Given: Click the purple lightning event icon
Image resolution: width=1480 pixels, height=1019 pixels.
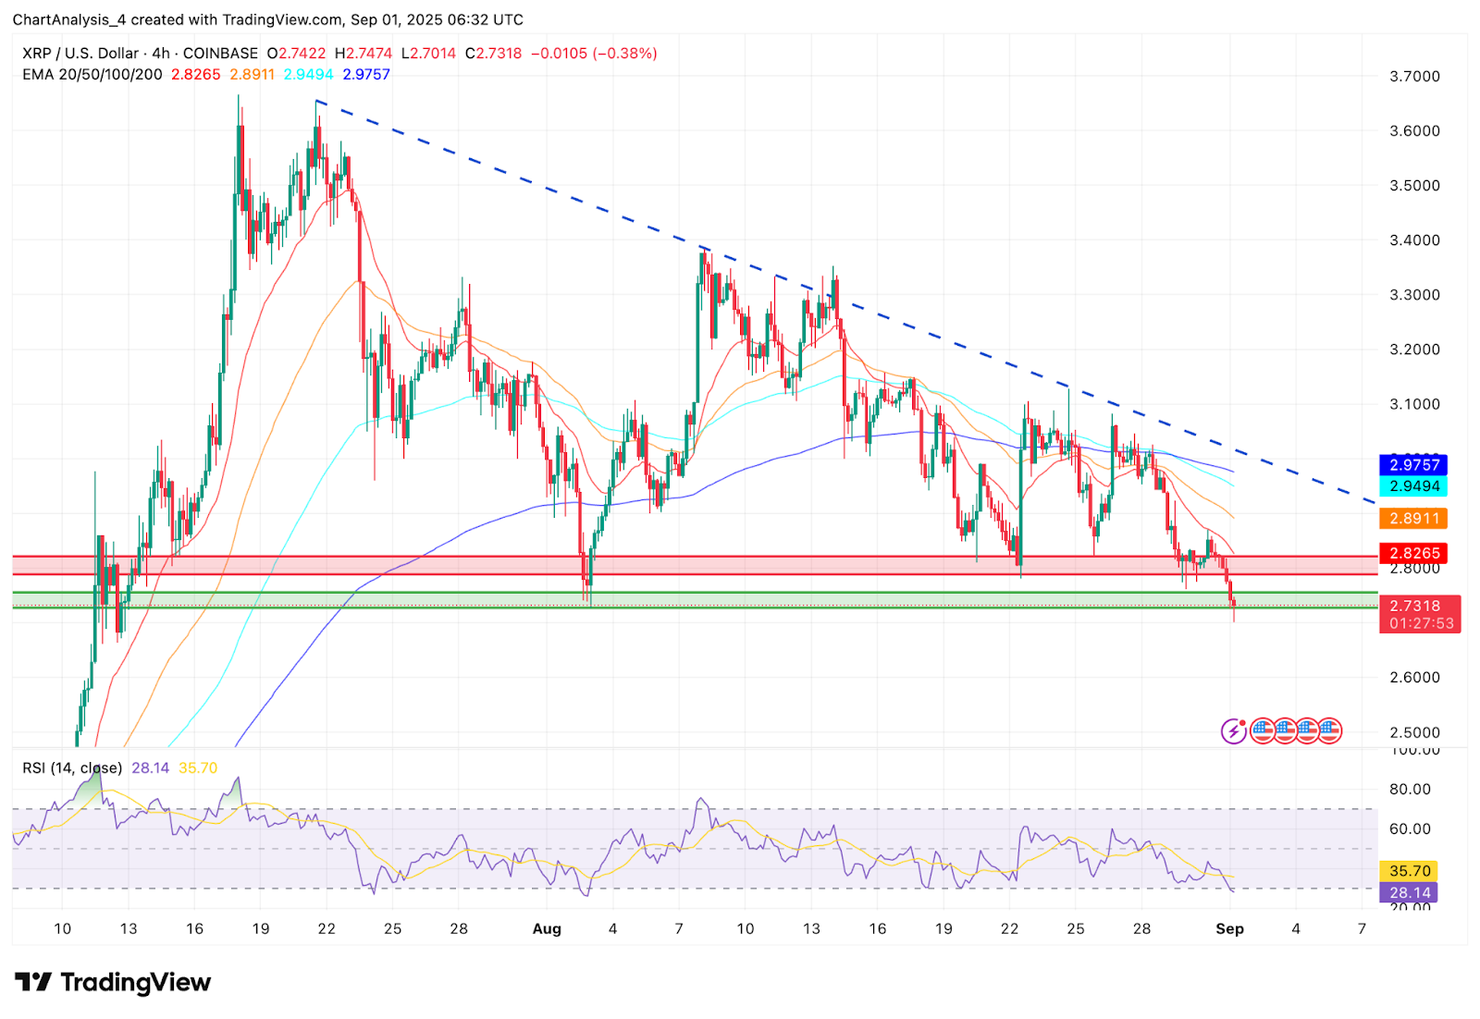Looking at the screenshot, I should (x=1234, y=731).
